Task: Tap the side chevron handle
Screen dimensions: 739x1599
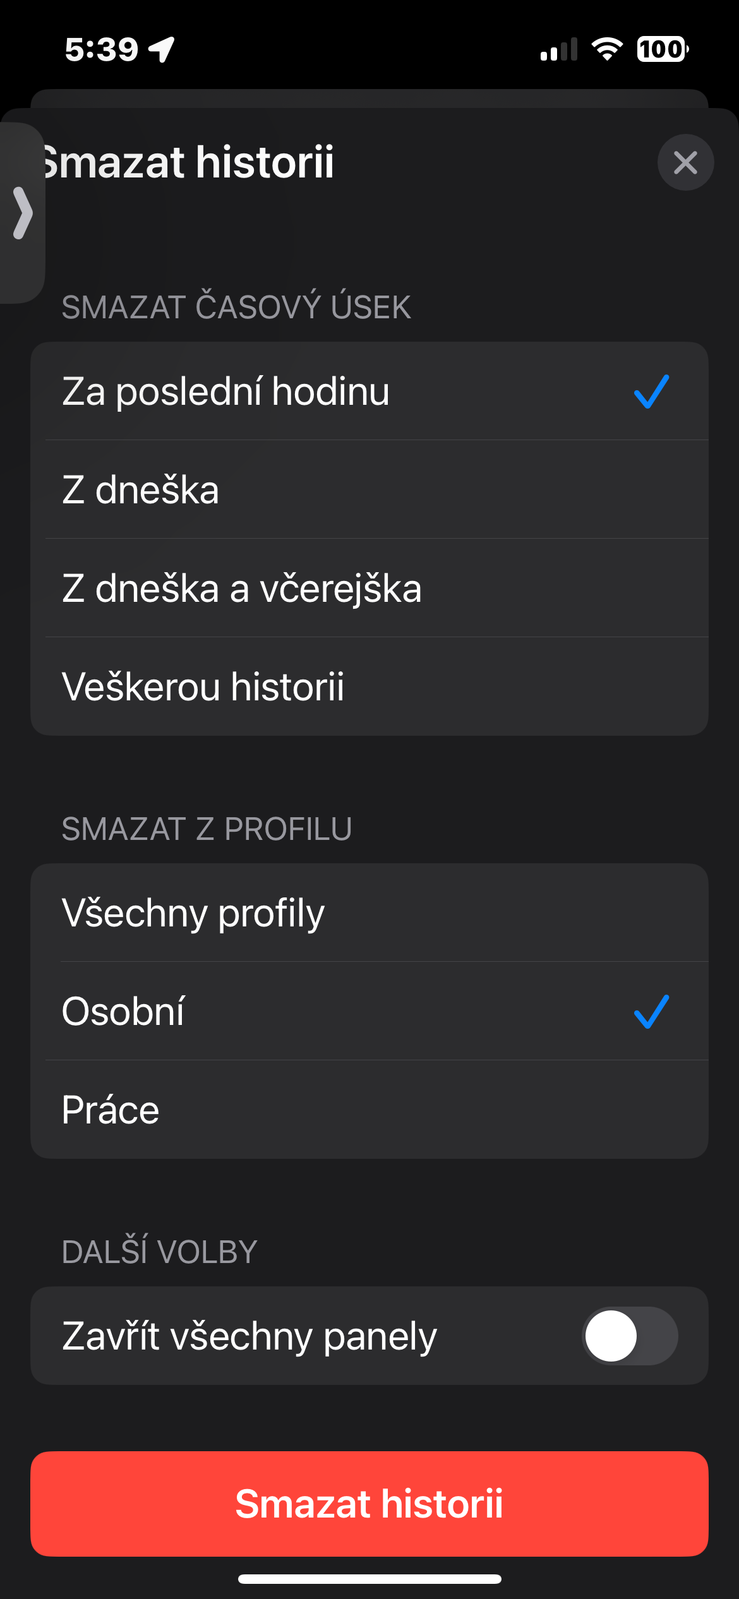Action: (x=23, y=213)
